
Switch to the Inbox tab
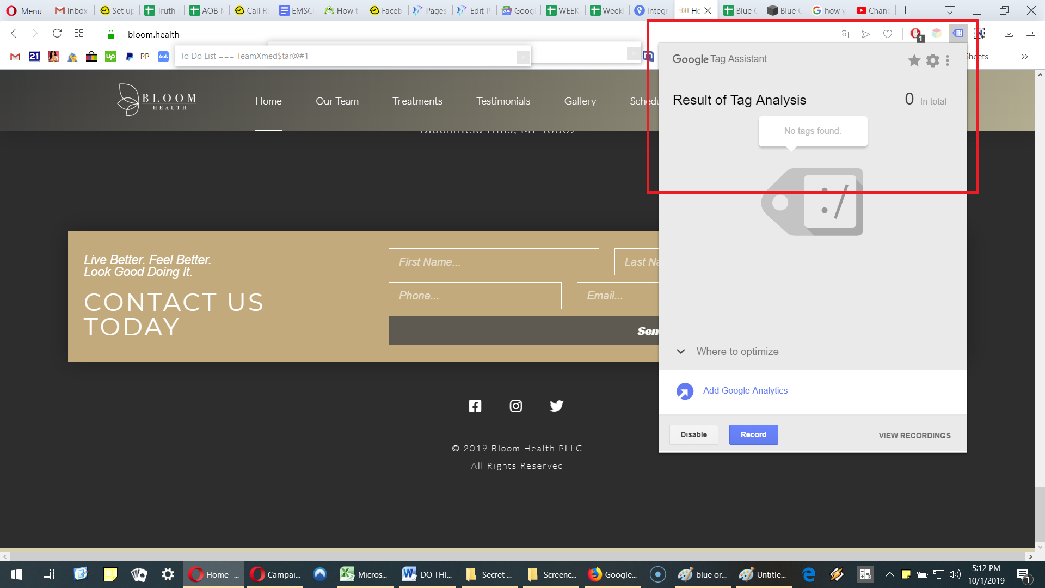[72, 10]
